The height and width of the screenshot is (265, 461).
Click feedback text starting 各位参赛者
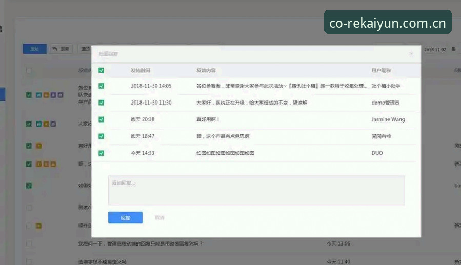point(282,86)
